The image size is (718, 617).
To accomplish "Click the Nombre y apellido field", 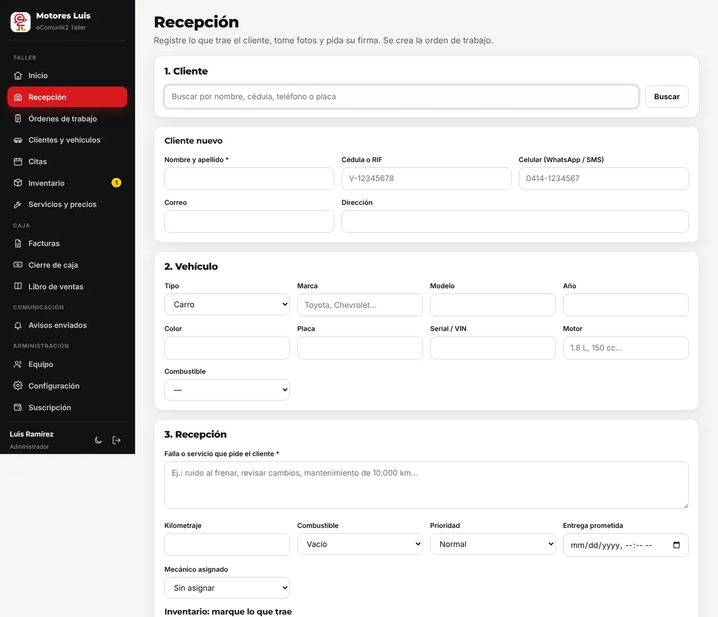I will tap(249, 178).
